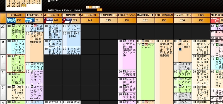Open the J SPORTS 3 channel header
This screenshot has height=104, width=223.
pyautogui.click(x=90, y=15)
